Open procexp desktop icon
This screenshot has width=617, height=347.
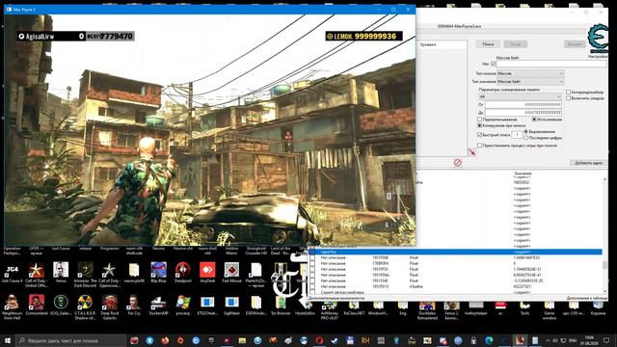coord(183,305)
